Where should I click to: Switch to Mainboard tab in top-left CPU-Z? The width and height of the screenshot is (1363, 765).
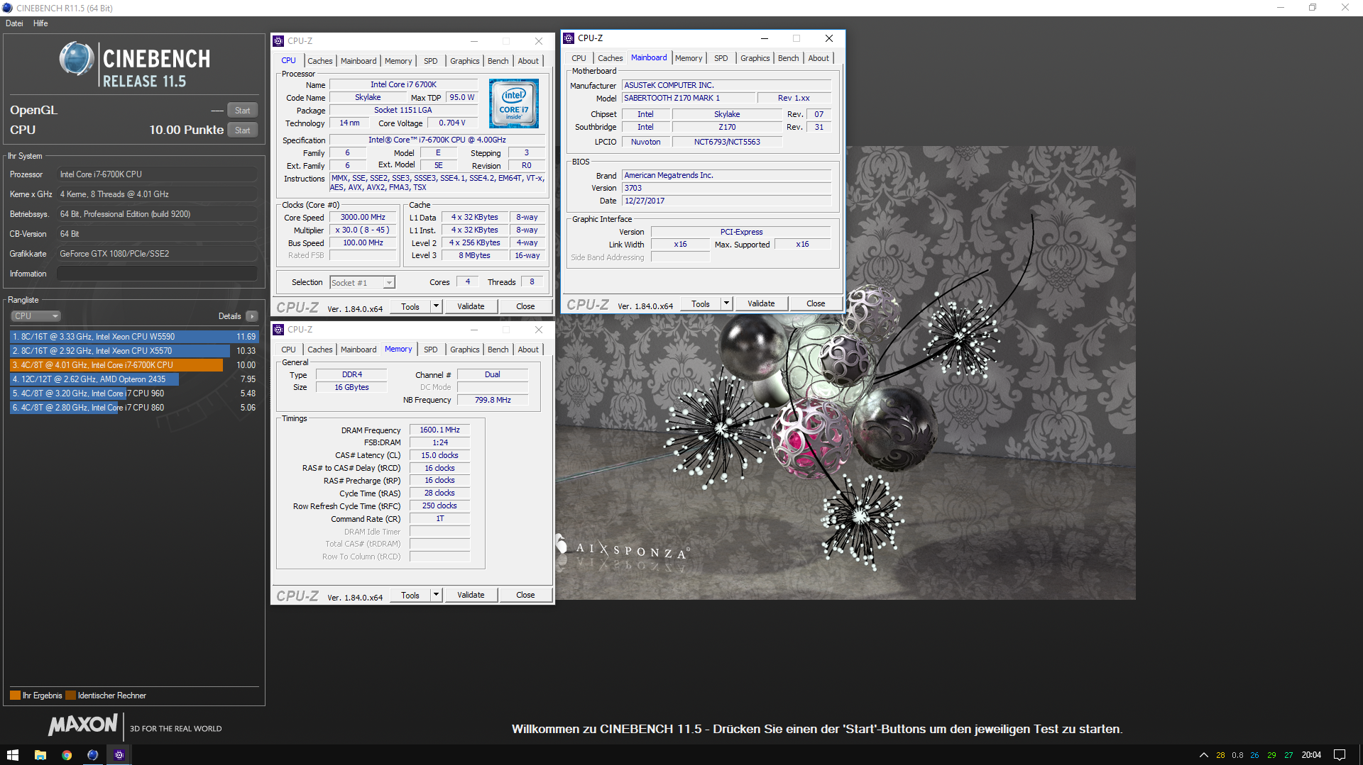[358, 61]
